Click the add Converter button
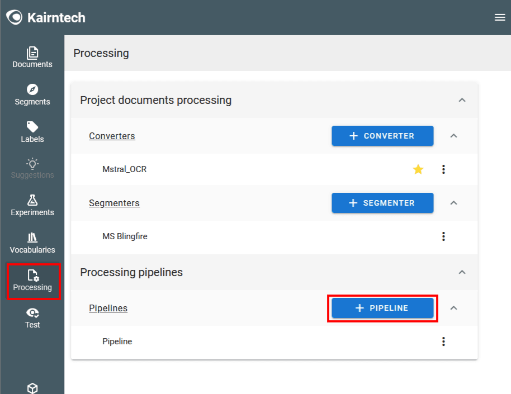Screen dimensions: 511x394 382,136
